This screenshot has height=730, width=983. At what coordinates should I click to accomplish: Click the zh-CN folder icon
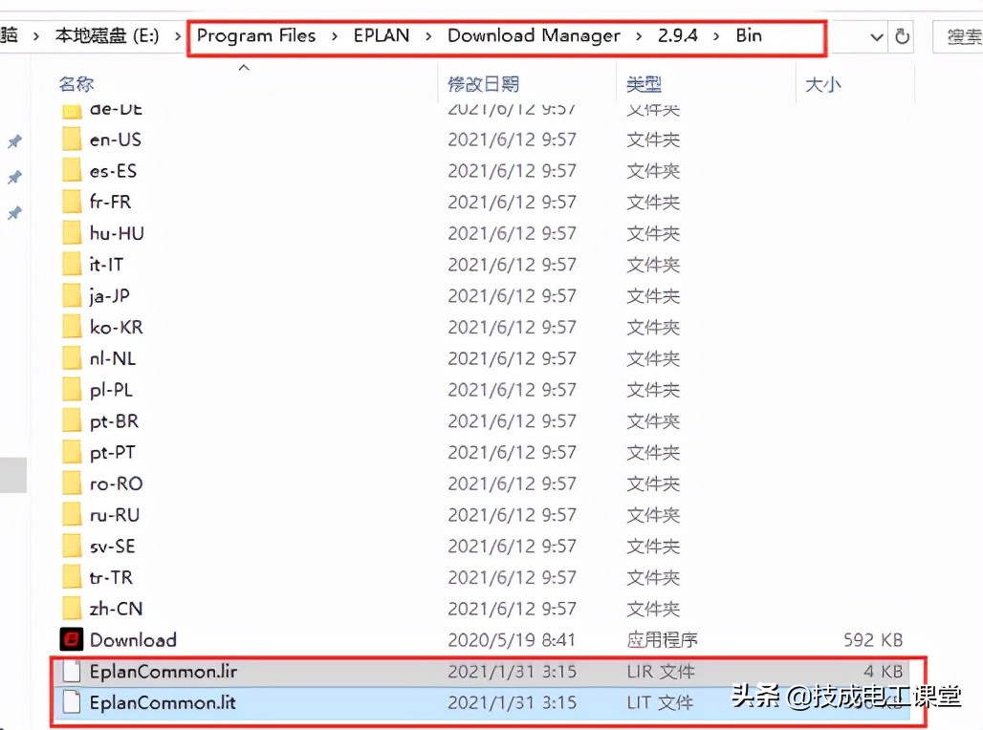click(72, 609)
